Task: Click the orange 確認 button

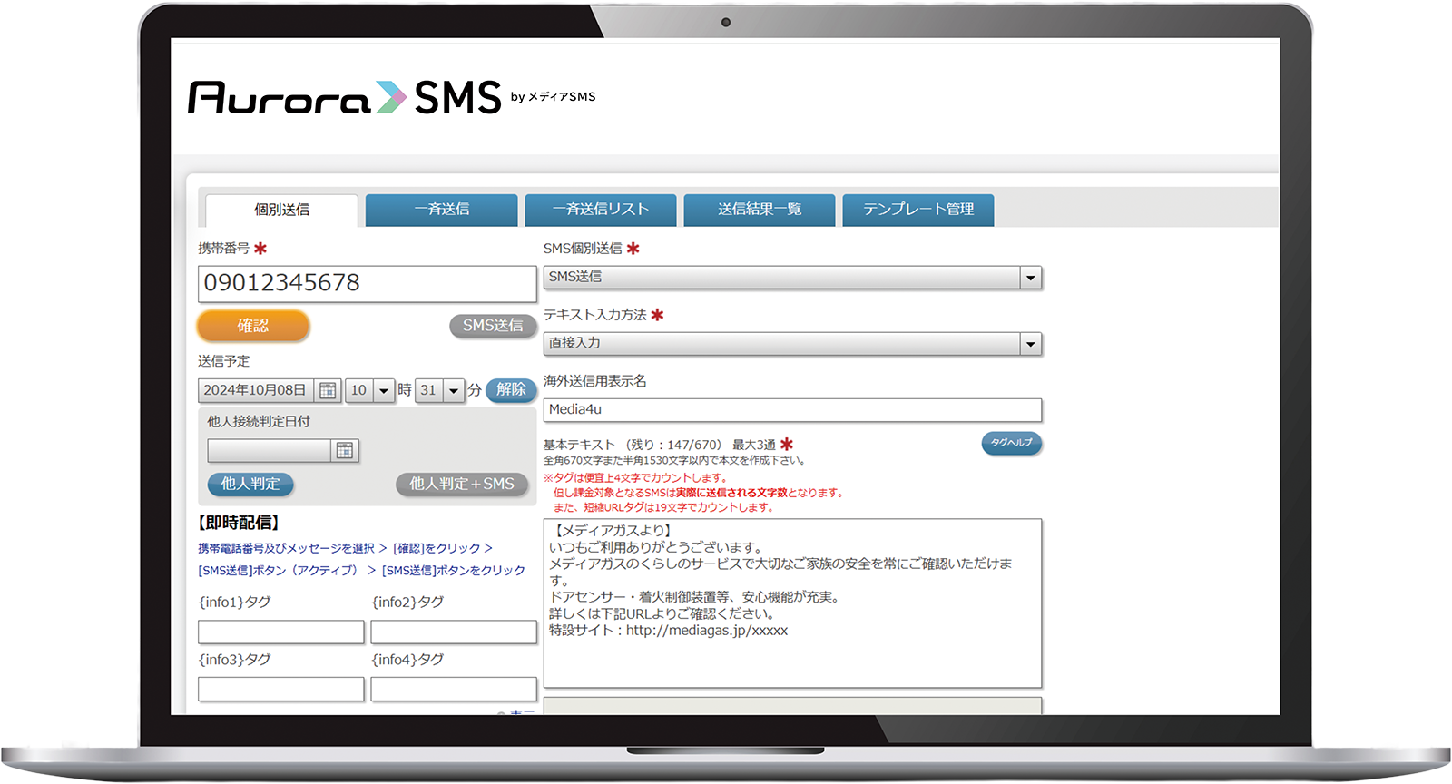Action: pos(253,326)
